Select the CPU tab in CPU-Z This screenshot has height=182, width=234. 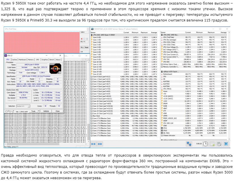[x=8, y=60]
